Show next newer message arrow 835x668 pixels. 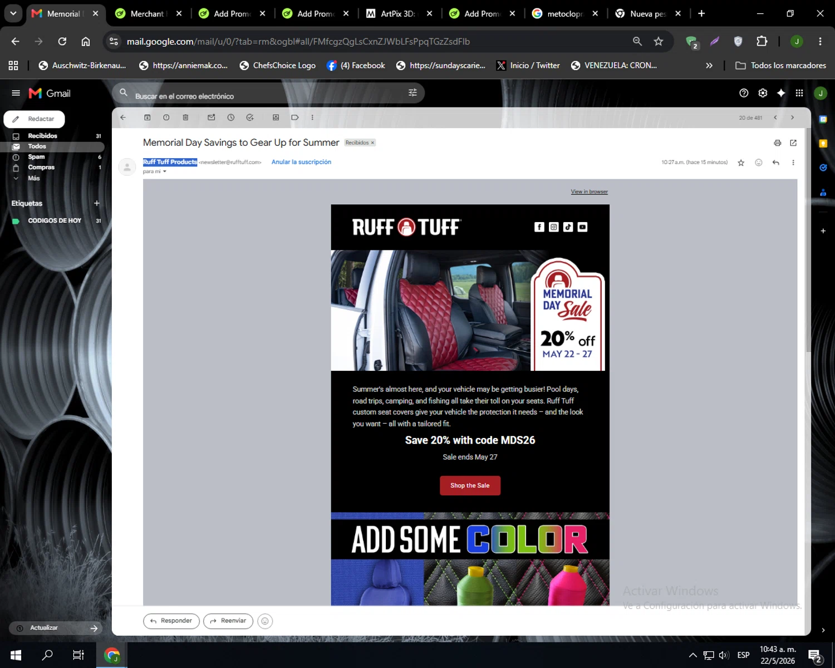775,117
